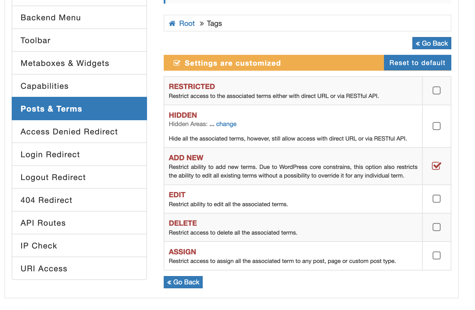Enable the DELETE restriction checkbox
The height and width of the screenshot is (310, 475).
(437, 227)
